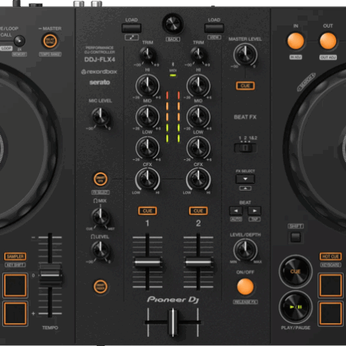This screenshot has height=346, width=346.
Task: Click the channel 2 TRIM knob
Action: click(198, 55)
